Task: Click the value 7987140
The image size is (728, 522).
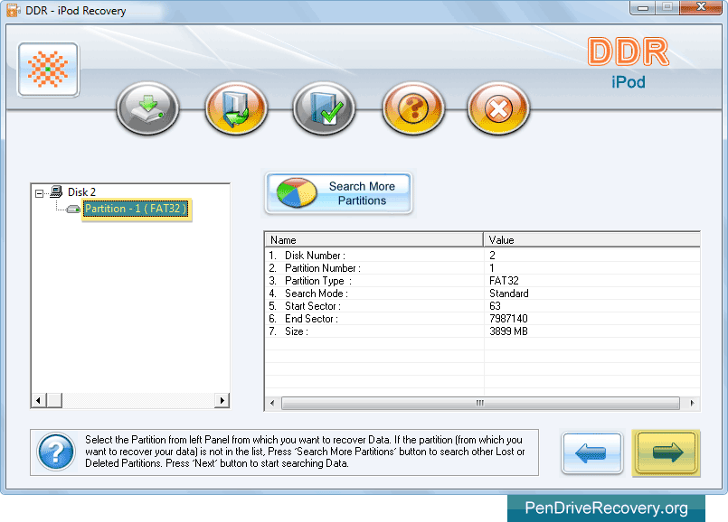Action: point(508,319)
